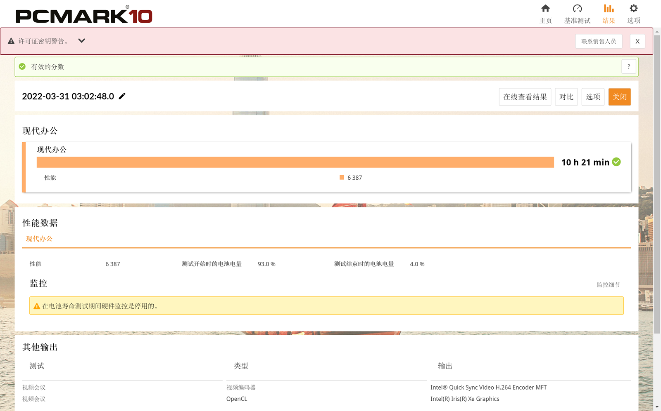661x411 pixels.
Task: Go to the Home (主页) page icon
Action: (x=545, y=9)
